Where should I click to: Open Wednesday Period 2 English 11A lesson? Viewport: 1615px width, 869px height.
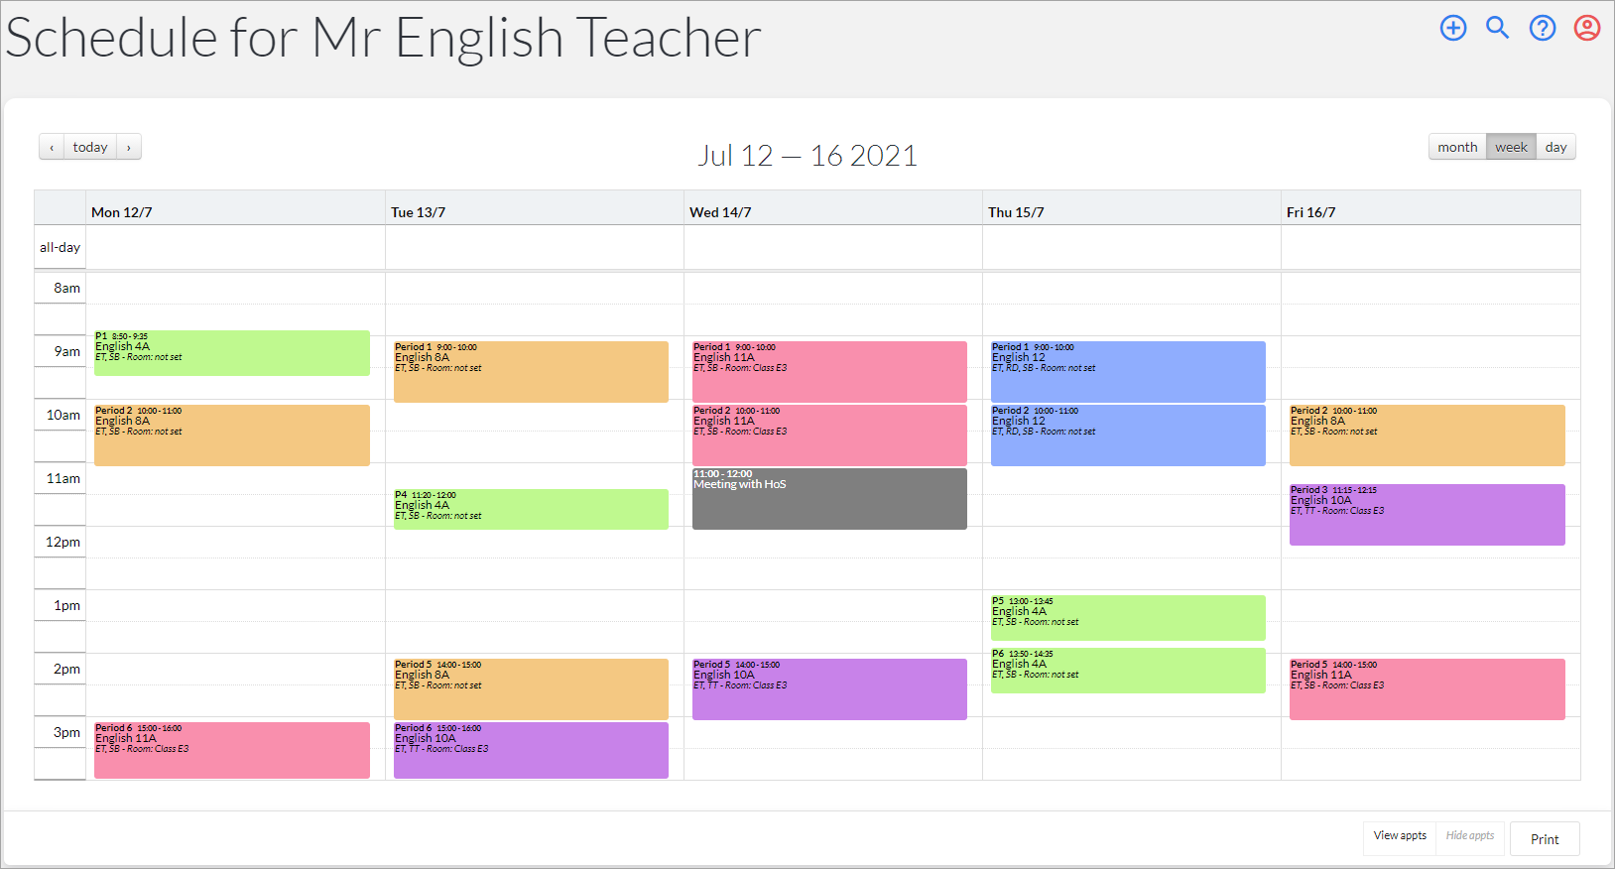[829, 435]
